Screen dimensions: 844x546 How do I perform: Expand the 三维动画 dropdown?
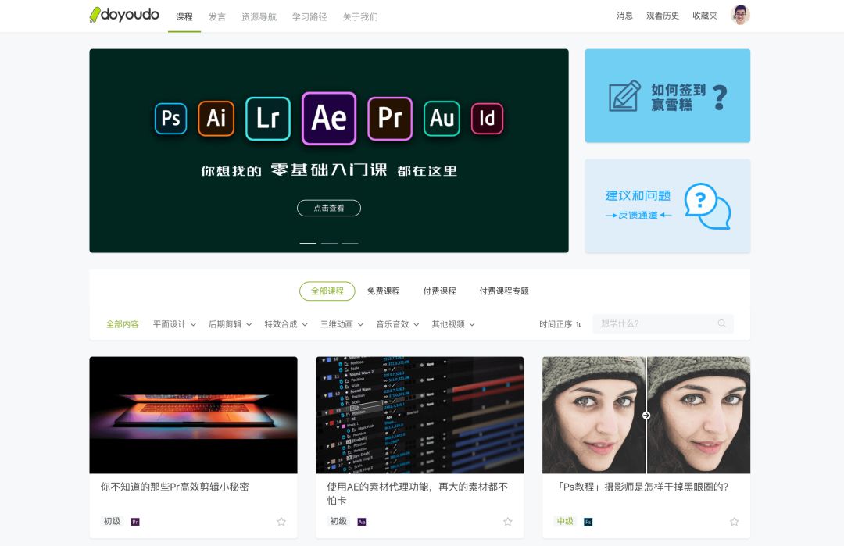[x=342, y=324]
